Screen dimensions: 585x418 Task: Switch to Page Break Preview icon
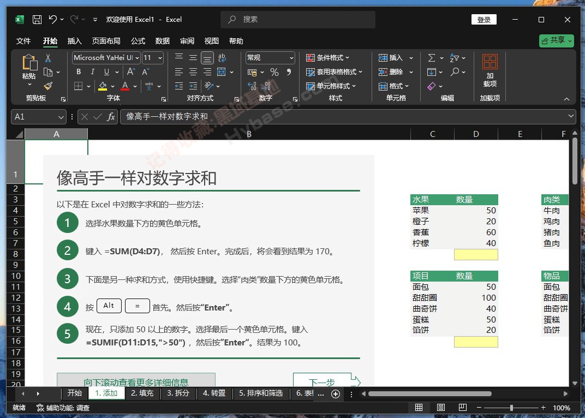463,408
